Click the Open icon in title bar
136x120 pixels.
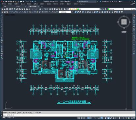click(x=9, y=2)
